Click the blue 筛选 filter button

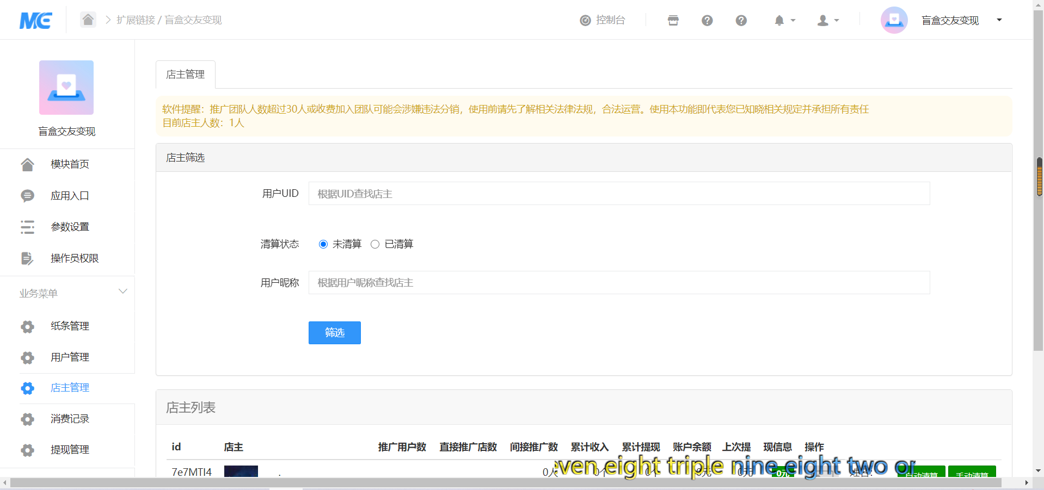[x=334, y=333]
